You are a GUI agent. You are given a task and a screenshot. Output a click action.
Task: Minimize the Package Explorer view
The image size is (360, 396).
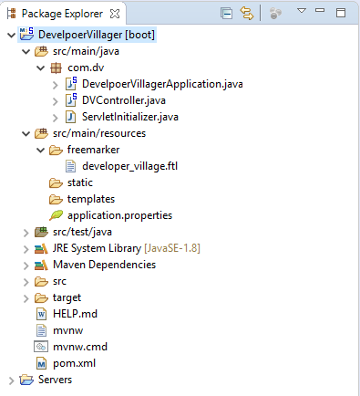[x=320, y=10]
